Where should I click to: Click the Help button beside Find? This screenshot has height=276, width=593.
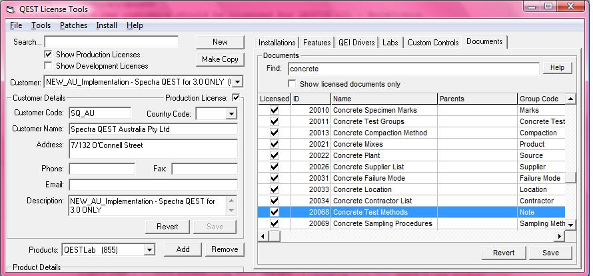pyautogui.click(x=557, y=68)
